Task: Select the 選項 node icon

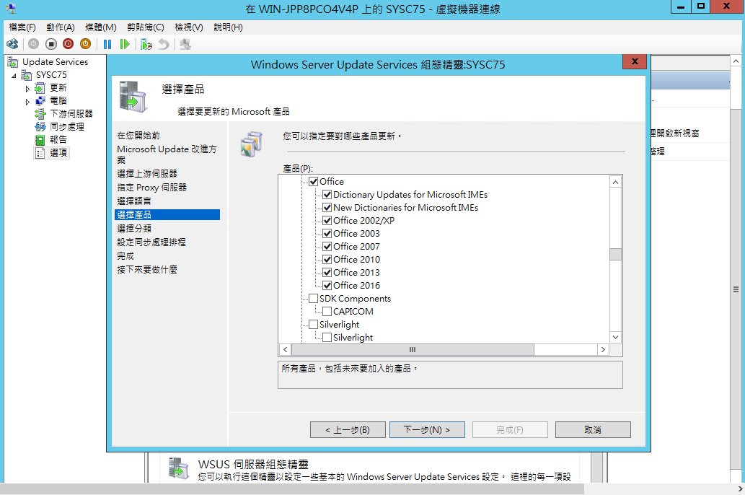Action: click(40, 153)
